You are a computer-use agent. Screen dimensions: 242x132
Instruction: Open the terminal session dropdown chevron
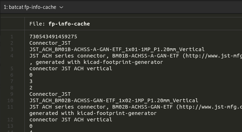point(61,7)
